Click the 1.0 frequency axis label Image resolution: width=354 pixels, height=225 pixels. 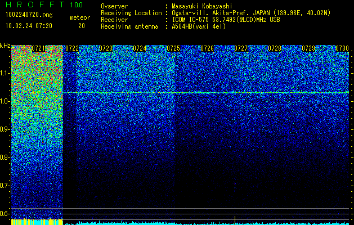pyautogui.click(x=5, y=102)
